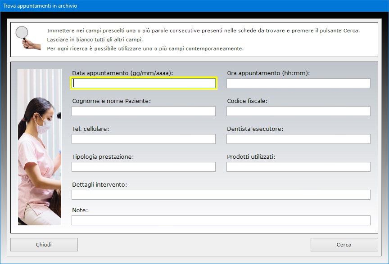The width and height of the screenshot is (389, 264).
Task: Click the Ora appuntamento input field
Action: [x=298, y=83]
